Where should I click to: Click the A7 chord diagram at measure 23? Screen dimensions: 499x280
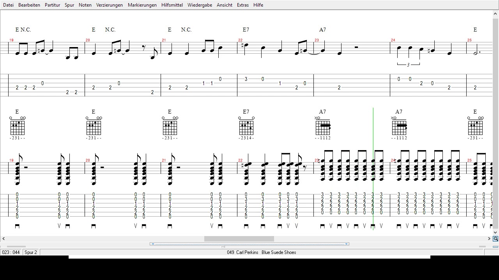[x=323, y=128]
